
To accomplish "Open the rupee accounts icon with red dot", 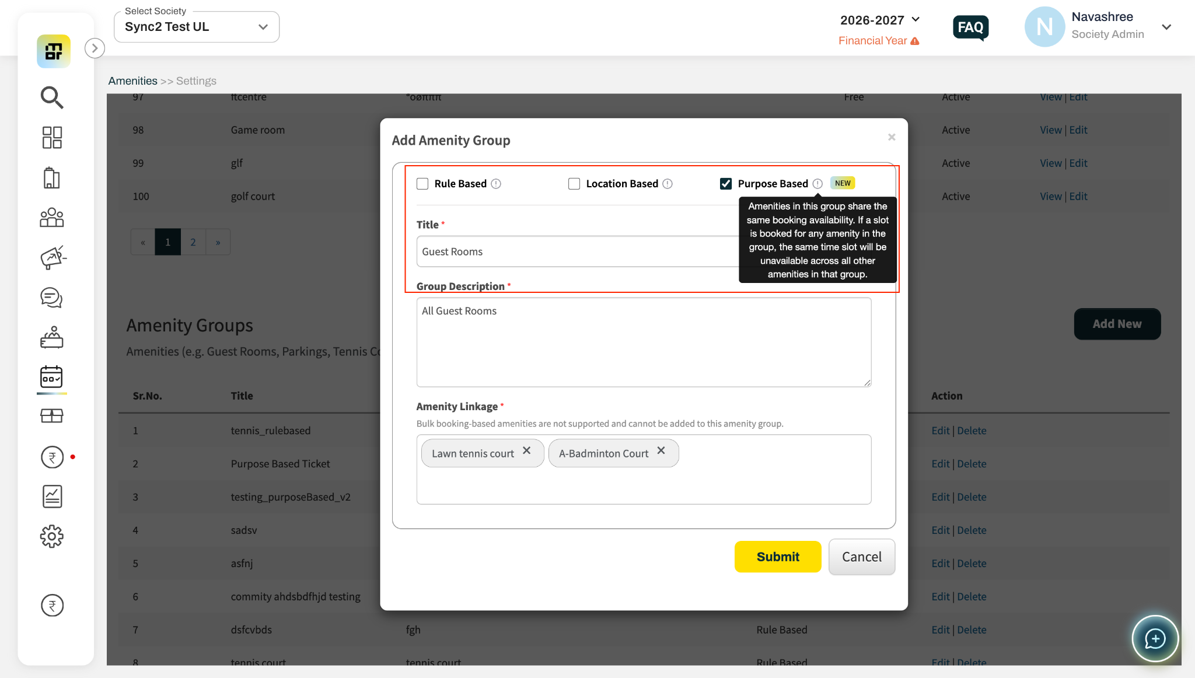I will tap(53, 457).
